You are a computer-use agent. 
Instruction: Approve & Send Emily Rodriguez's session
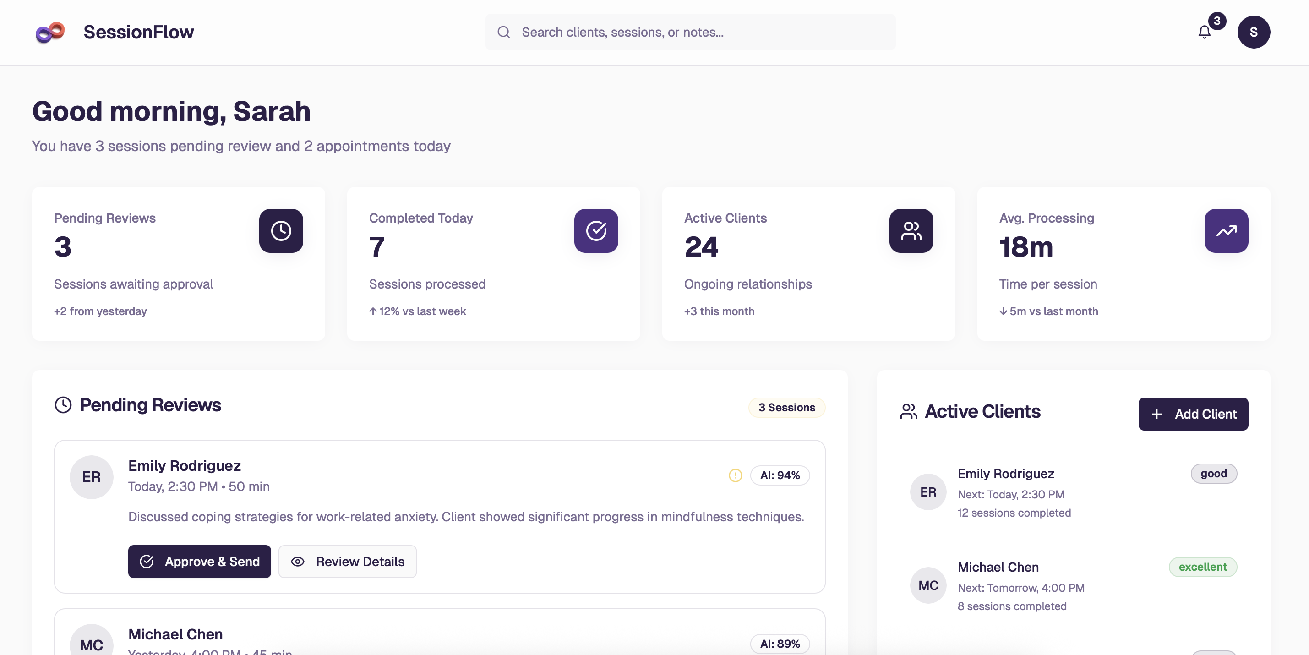(199, 562)
